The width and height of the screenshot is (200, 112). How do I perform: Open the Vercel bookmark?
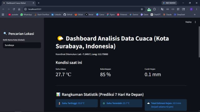(x=89, y=15)
